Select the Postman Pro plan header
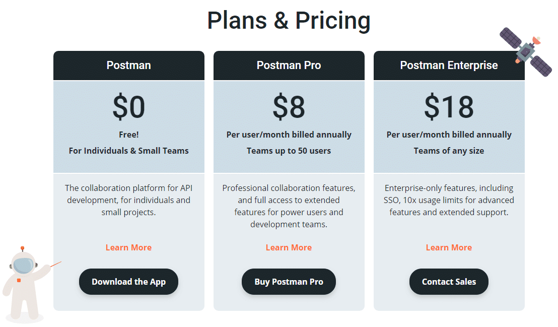Image resolution: width=558 pixels, height=327 pixels. [x=289, y=65]
